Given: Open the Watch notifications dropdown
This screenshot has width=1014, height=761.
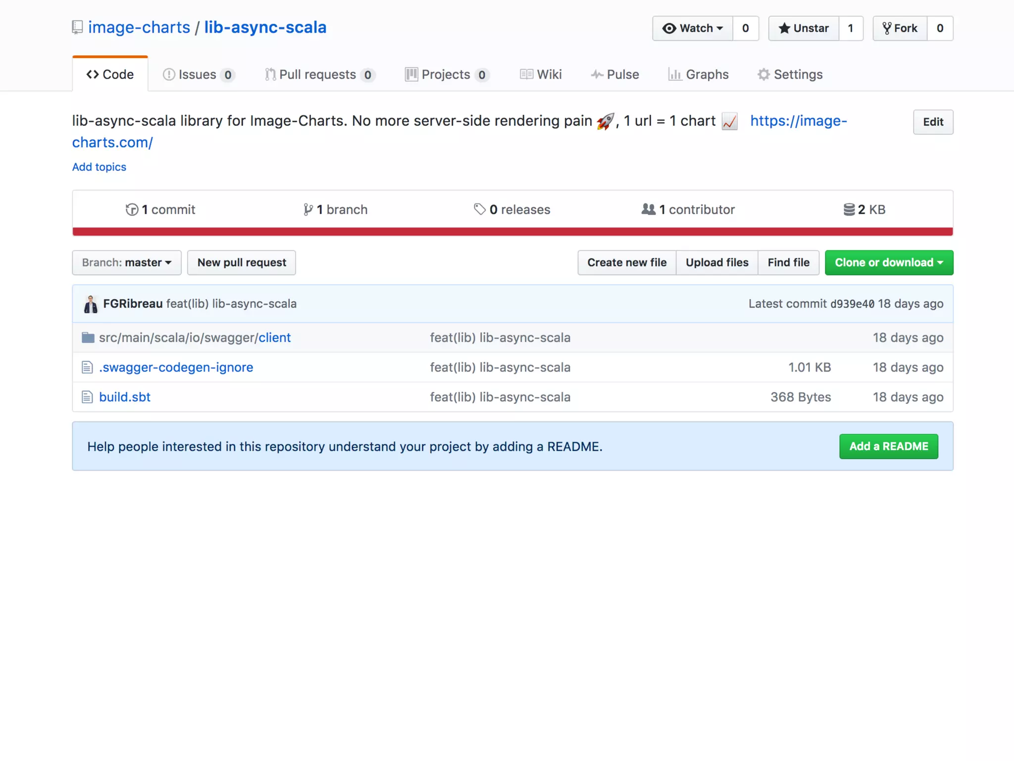Looking at the screenshot, I should pyautogui.click(x=693, y=28).
